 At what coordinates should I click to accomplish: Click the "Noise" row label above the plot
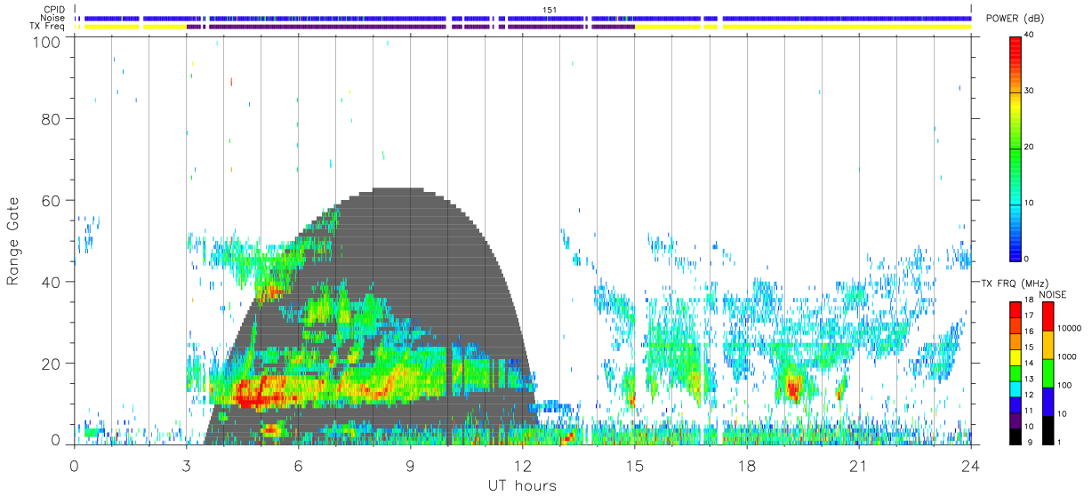[52, 18]
